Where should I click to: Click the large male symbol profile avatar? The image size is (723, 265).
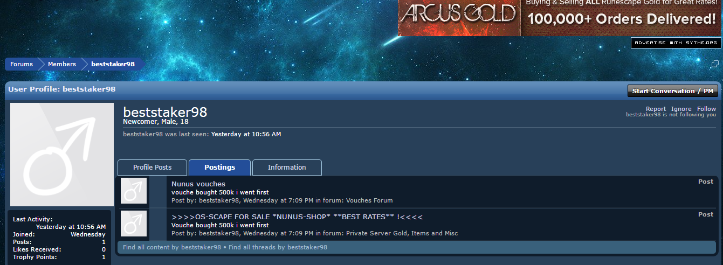coord(62,155)
